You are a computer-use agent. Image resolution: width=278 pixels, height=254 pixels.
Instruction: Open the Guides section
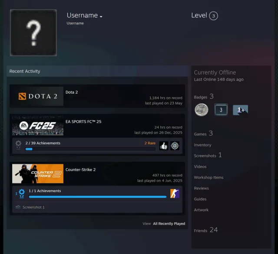point(200,199)
